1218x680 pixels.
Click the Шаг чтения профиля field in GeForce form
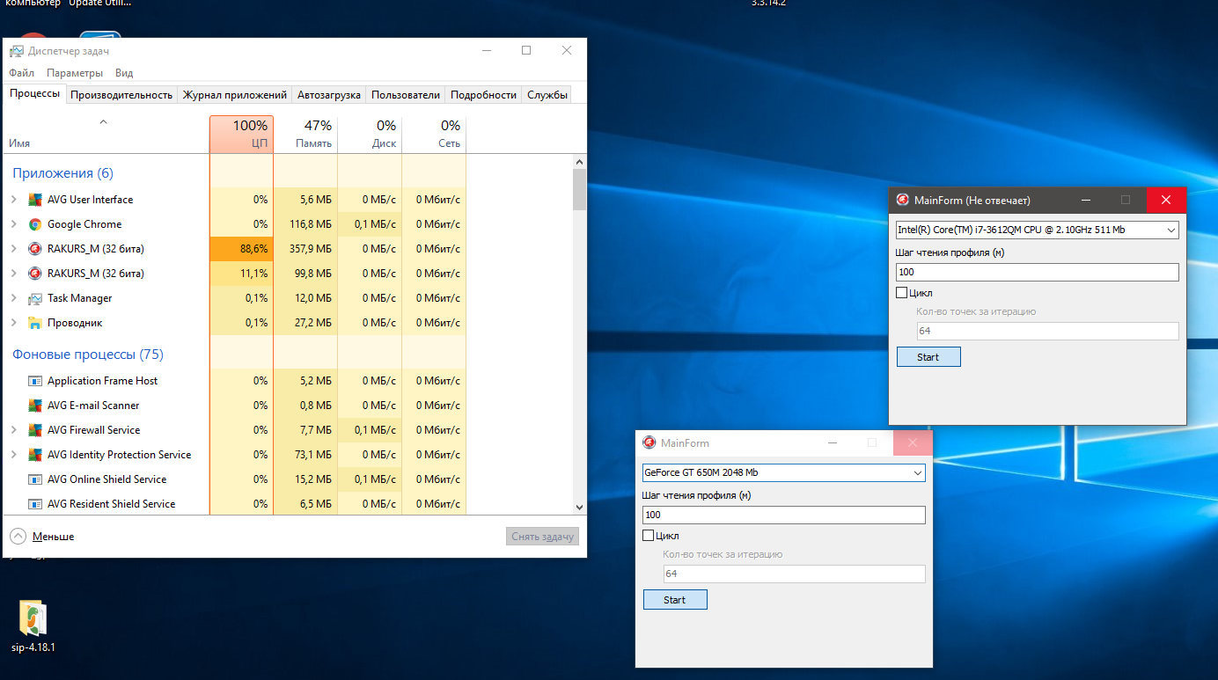[783, 515]
